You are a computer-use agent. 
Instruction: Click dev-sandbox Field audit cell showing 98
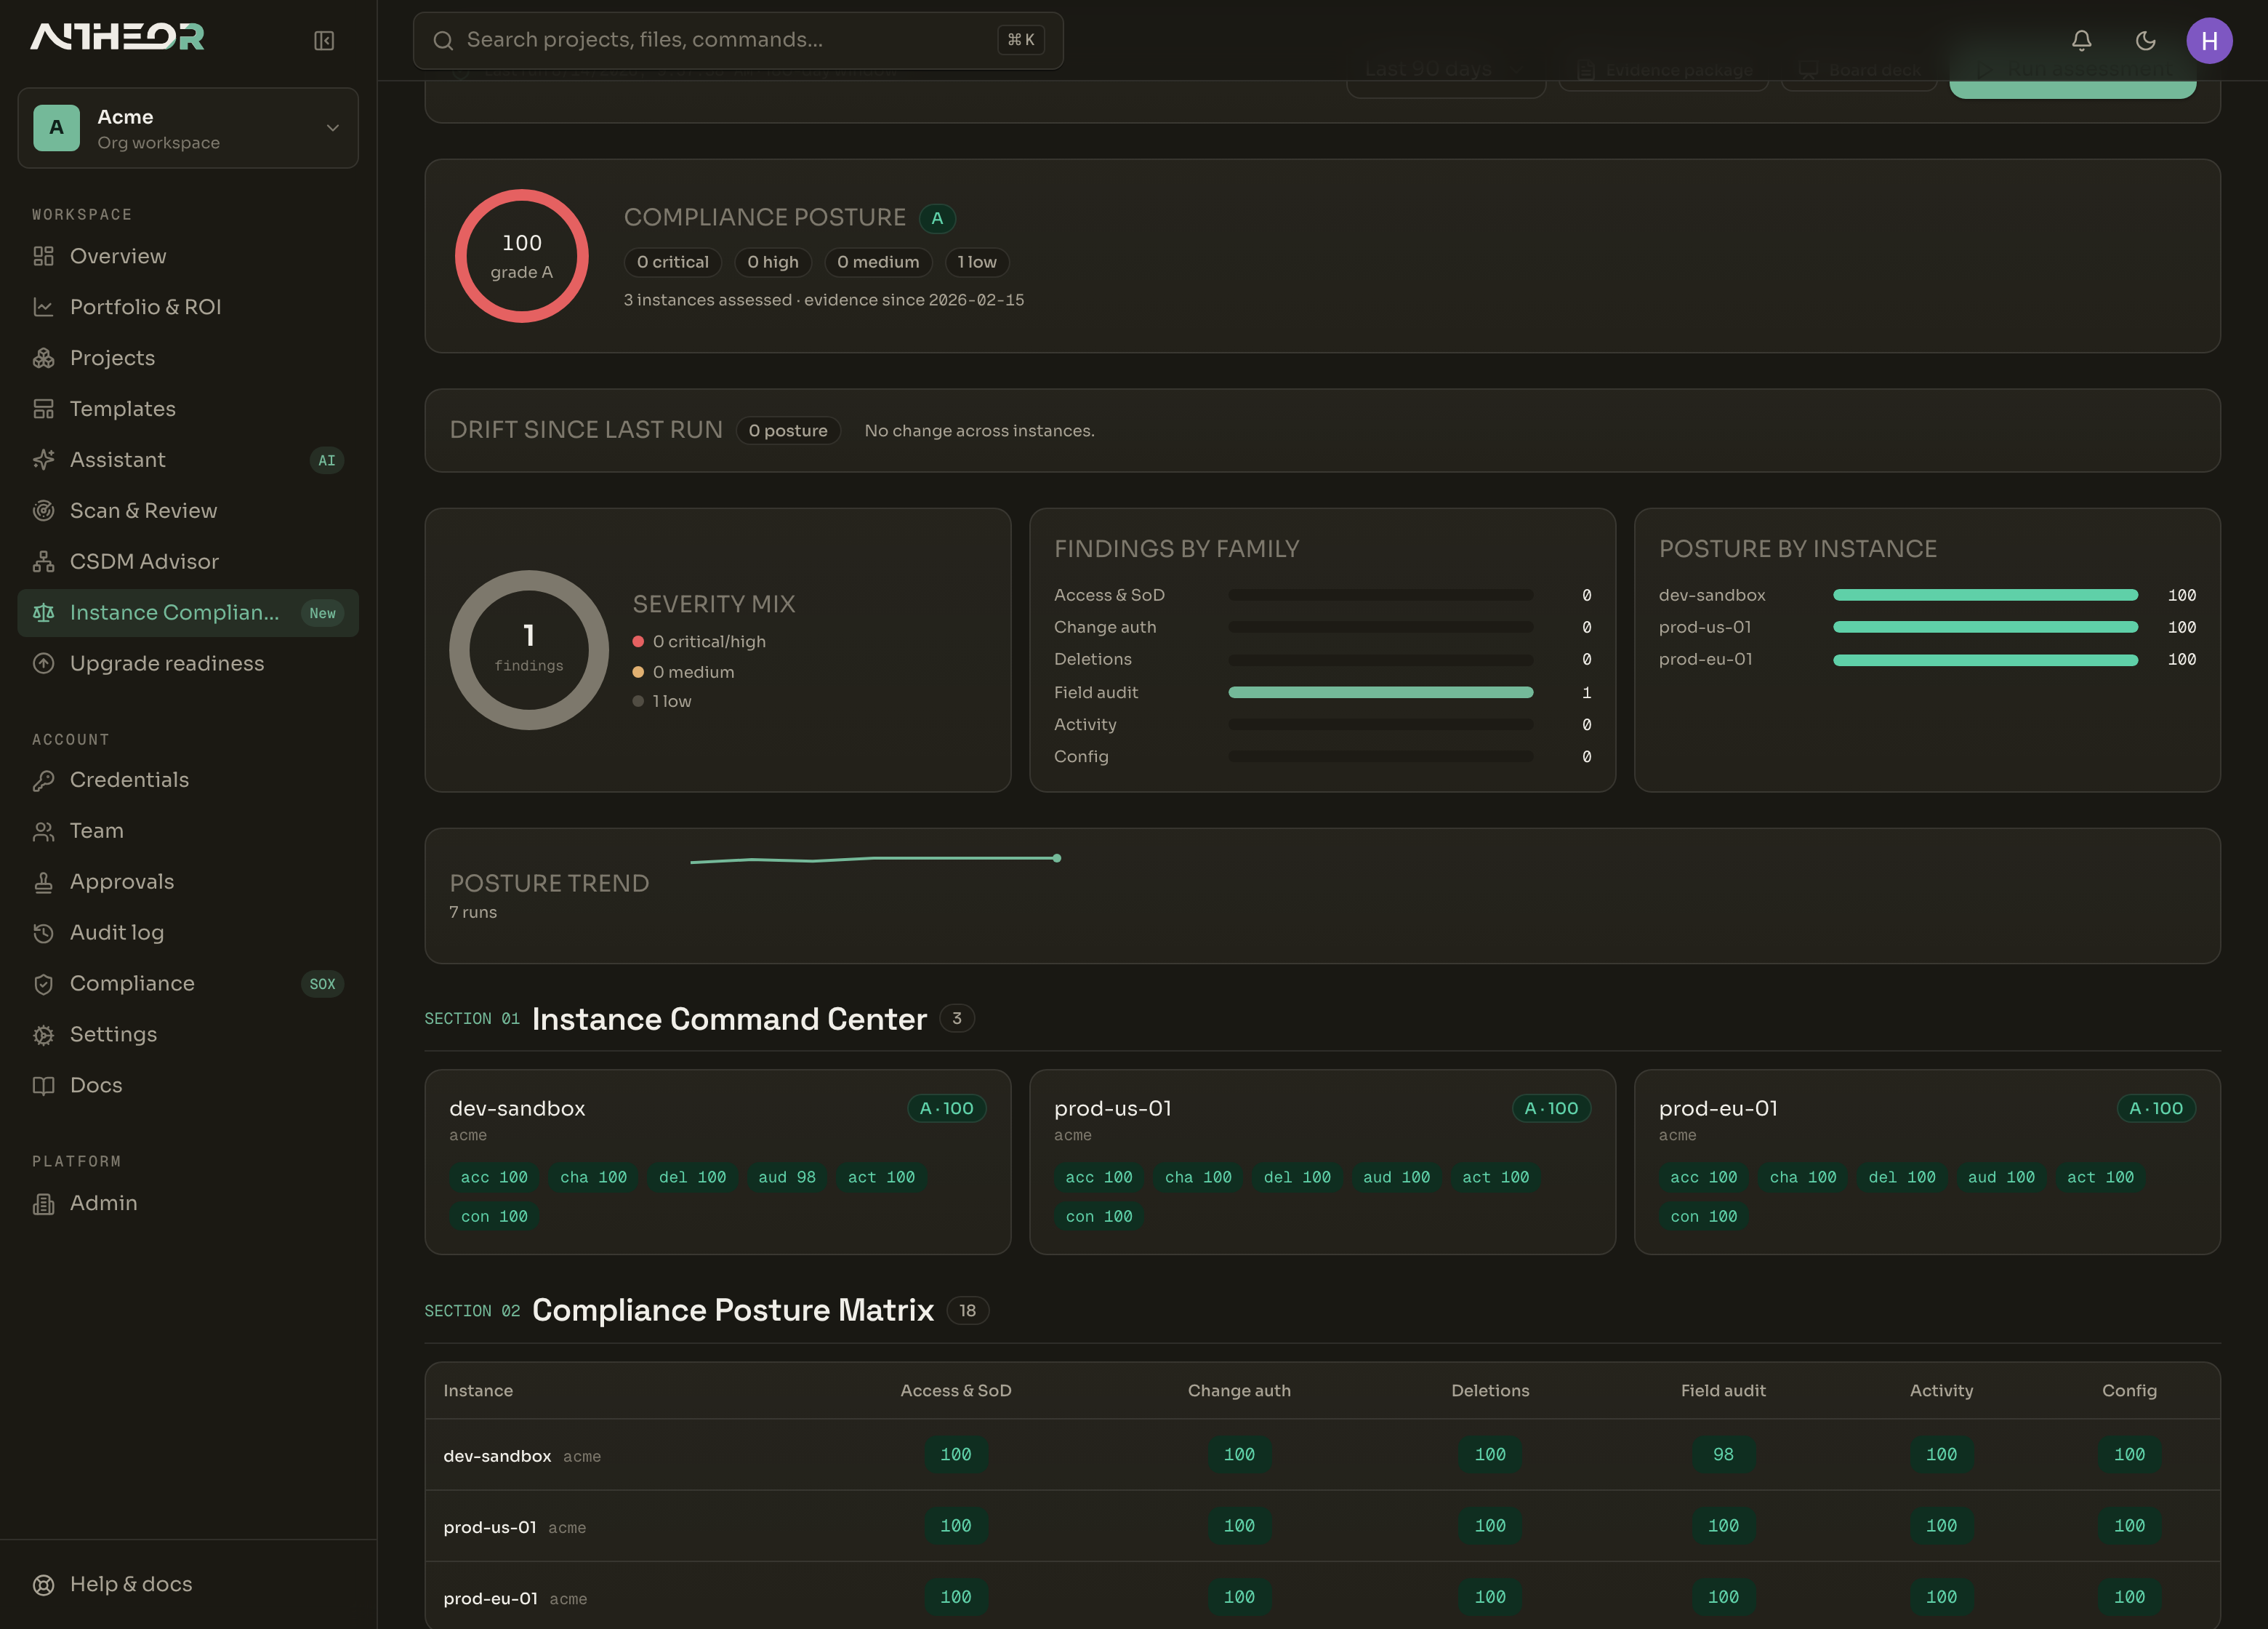[x=1723, y=1454]
